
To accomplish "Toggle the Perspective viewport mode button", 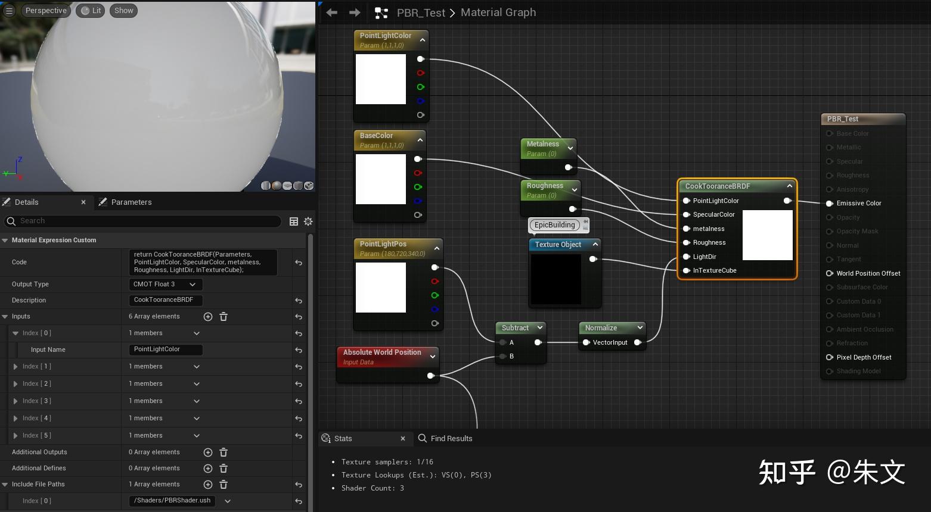I will point(46,11).
